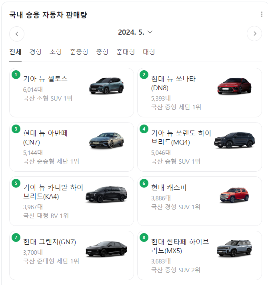Select the 중형 category tab

(102, 52)
